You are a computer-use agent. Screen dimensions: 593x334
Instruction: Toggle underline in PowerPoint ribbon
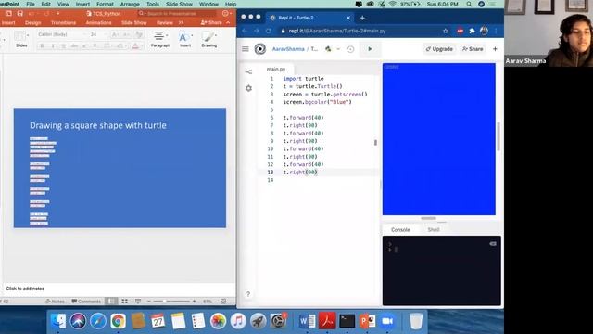point(64,45)
